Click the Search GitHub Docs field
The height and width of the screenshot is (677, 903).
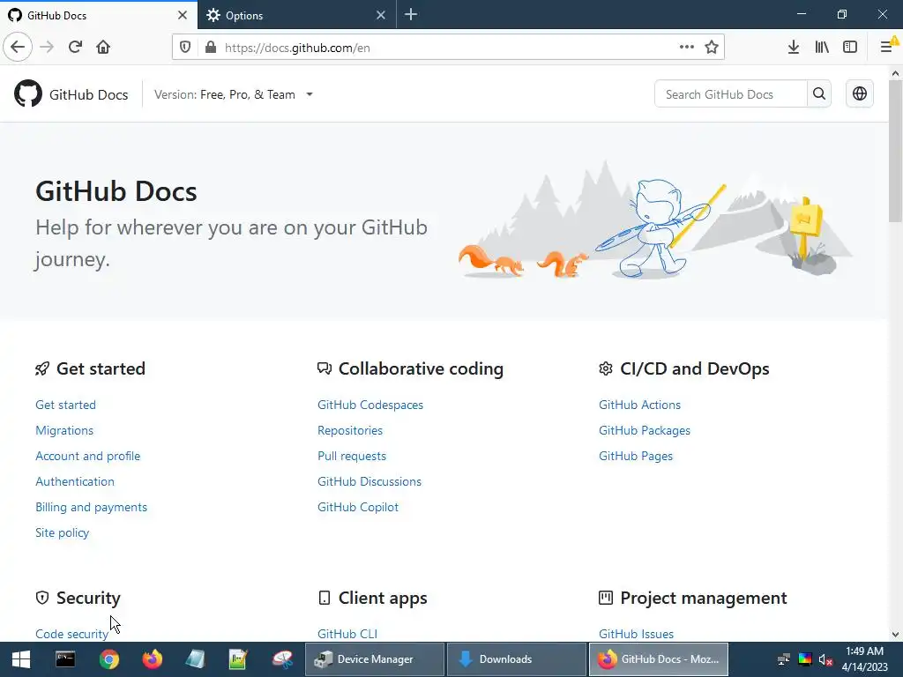coord(730,93)
